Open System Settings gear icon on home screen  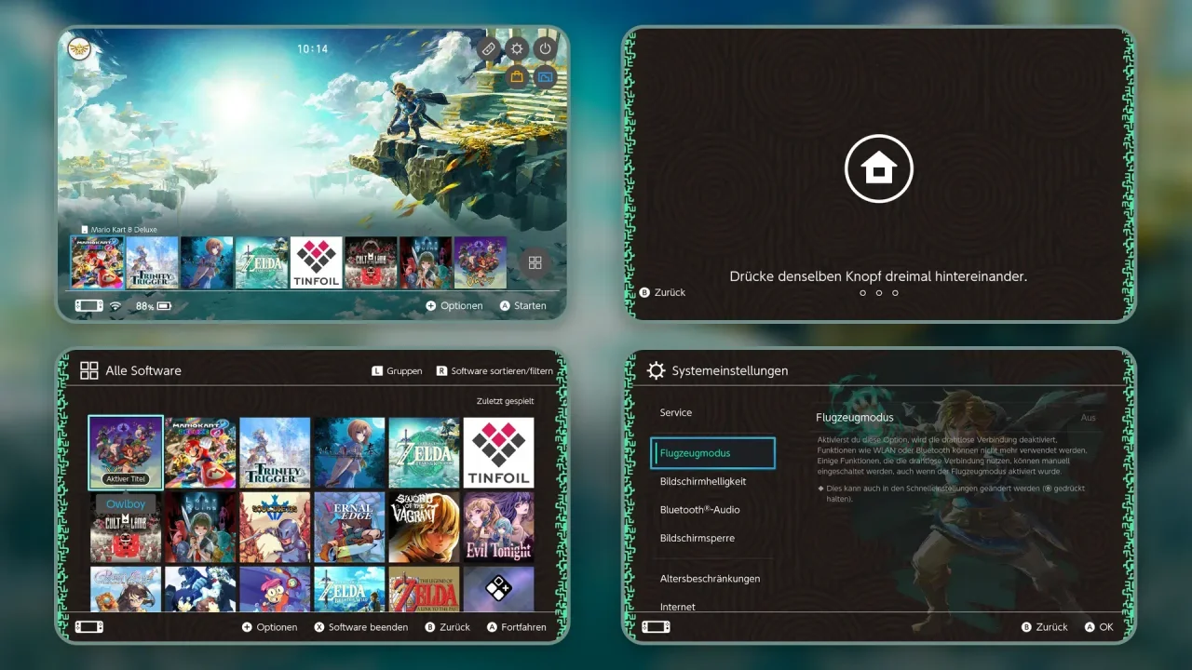517,48
